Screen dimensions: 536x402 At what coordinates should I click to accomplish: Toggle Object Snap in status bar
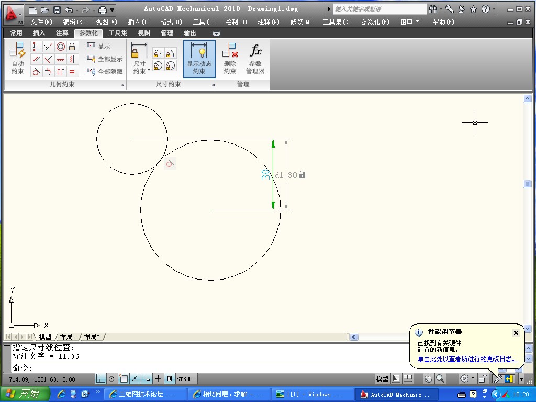[x=124, y=379]
